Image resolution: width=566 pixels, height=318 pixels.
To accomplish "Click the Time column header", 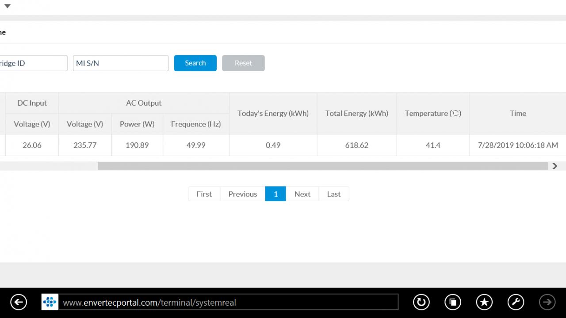I will [518, 114].
